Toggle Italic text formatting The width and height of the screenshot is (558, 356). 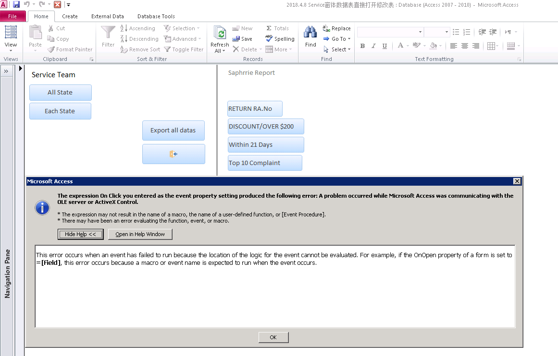tap(373, 46)
